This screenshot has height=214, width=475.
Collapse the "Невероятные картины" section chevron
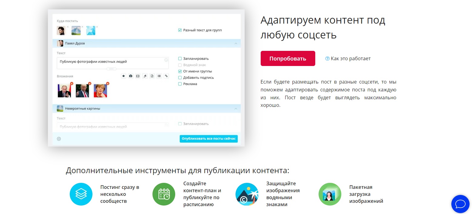click(x=236, y=108)
